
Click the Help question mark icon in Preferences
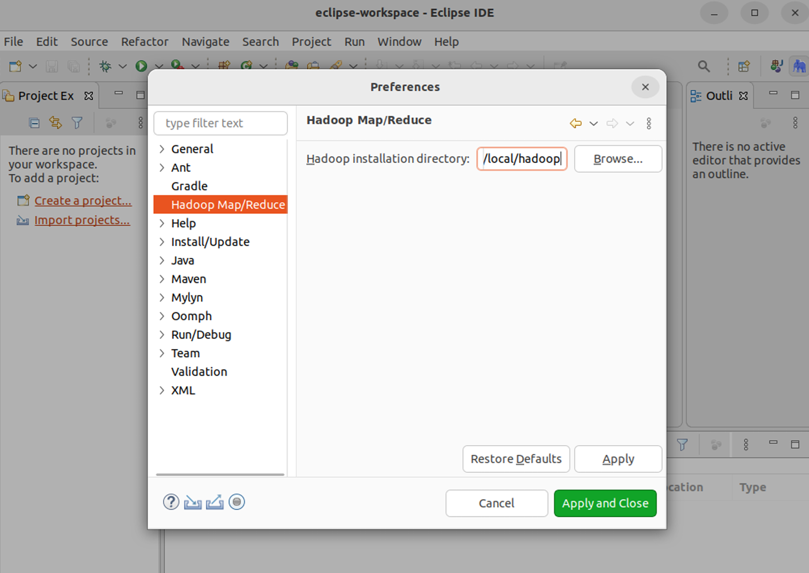point(171,502)
